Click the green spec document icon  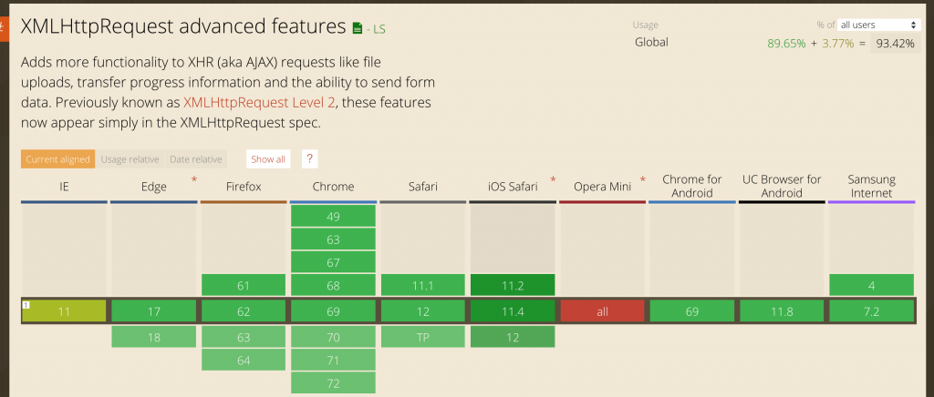[x=357, y=29]
